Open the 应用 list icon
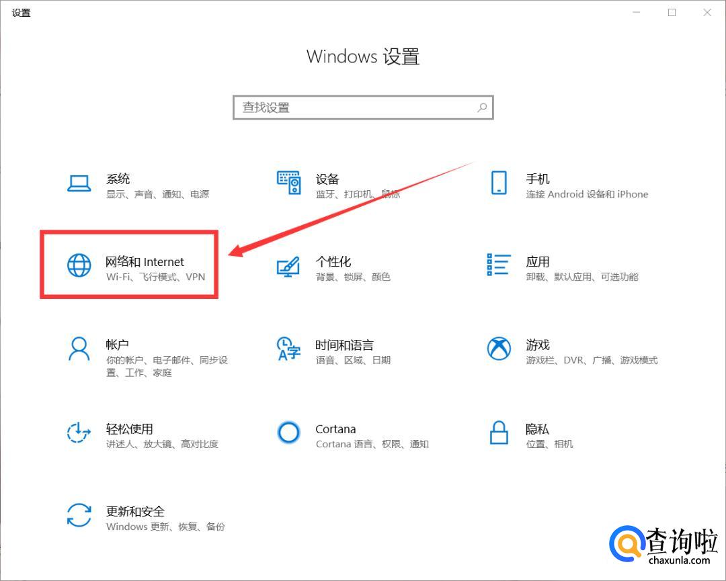 pos(499,265)
